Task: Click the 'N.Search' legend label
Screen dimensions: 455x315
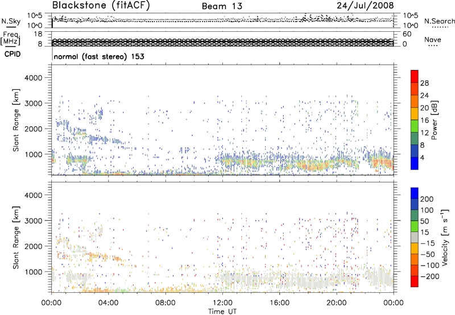Action: click(x=439, y=21)
